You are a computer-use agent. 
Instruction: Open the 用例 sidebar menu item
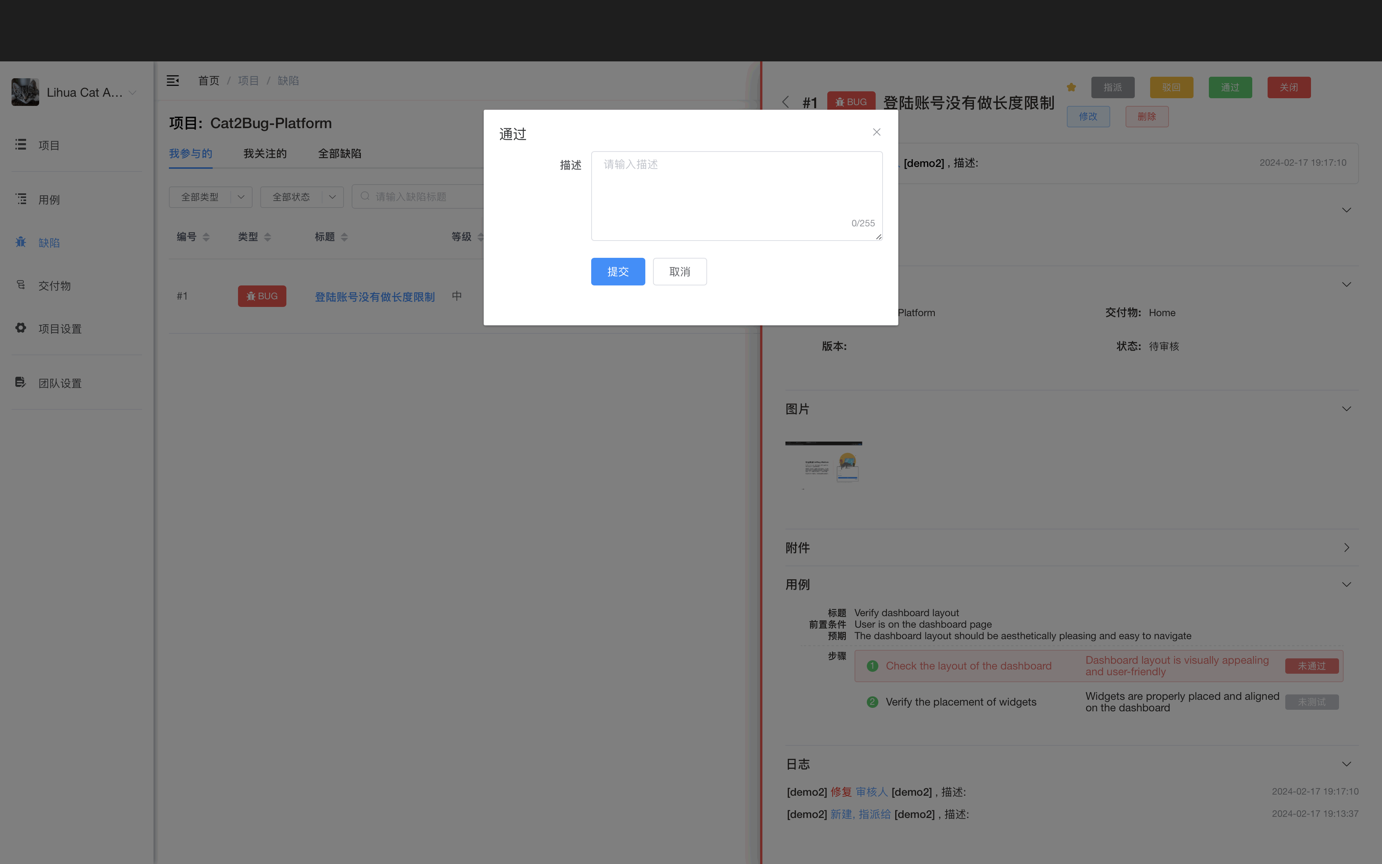pos(77,200)
